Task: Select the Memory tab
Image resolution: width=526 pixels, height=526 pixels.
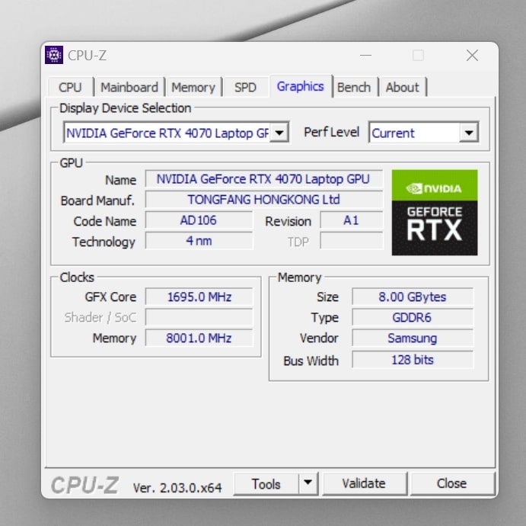Action: [x=193, y=87]
